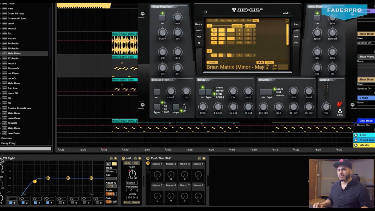Click info button in Nexus display
Viewport: 375px width, 211px height.
[x=269, y=62]
